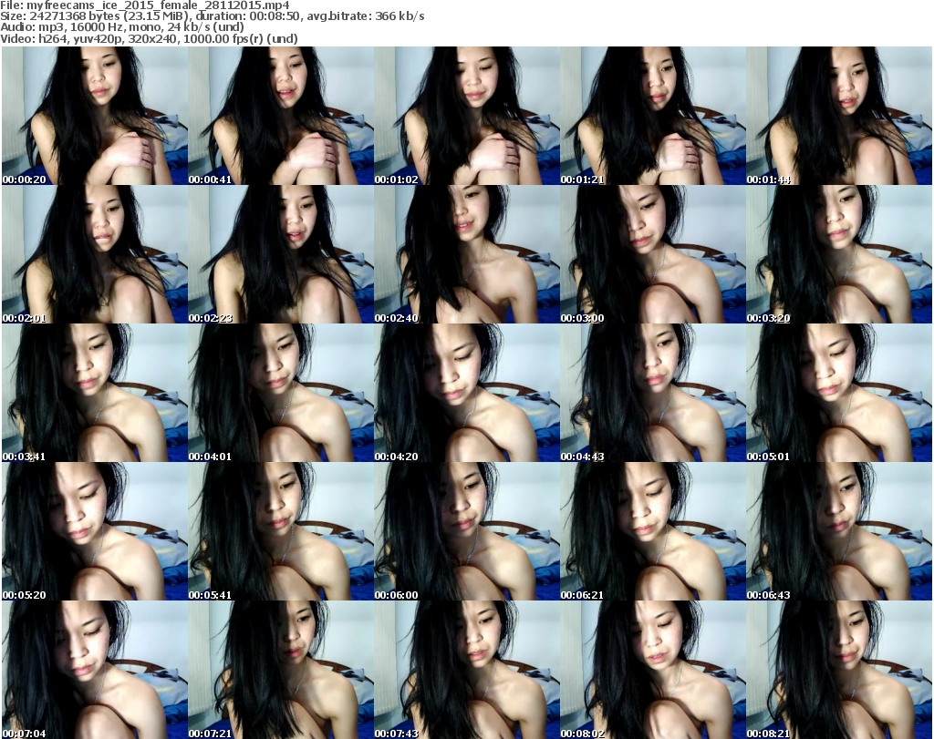Click the 'Size: 24271368 bytes' info line
This screenshot has width=934, height=739.
point(212,16)
